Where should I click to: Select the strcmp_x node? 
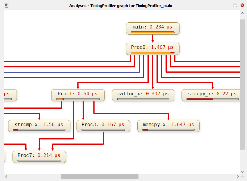(39, 126)
